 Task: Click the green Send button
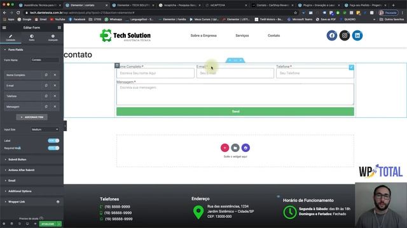pos(235,111)
